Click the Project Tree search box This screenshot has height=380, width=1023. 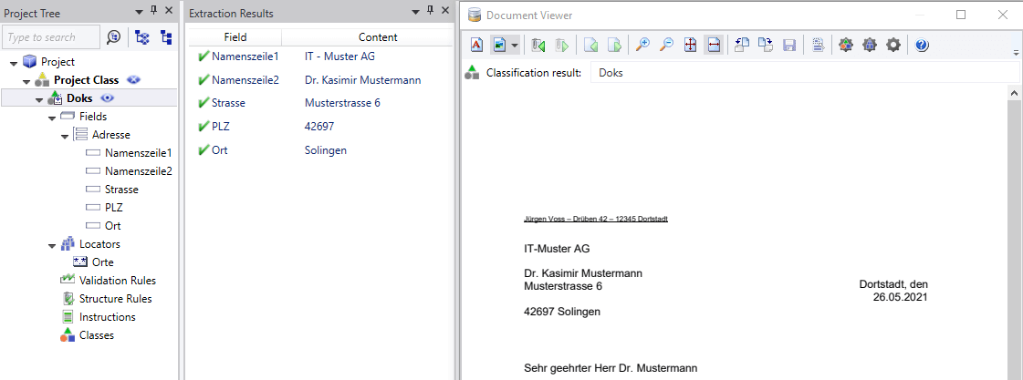51,37
